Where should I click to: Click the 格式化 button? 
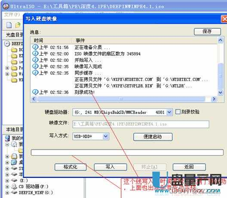(71, 167)
